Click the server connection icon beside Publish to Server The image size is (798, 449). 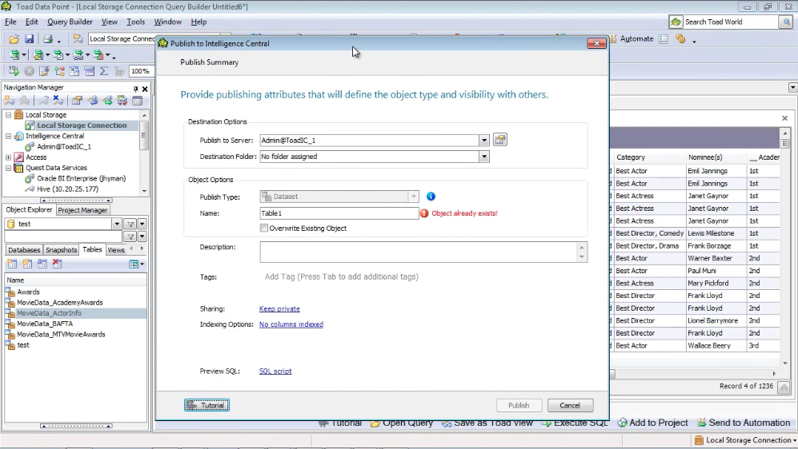[500, 140]
